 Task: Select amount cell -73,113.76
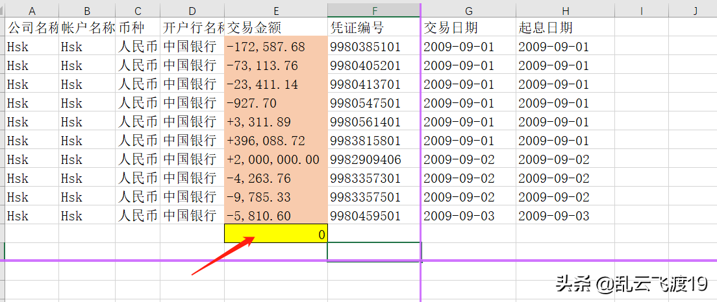point(276,65)
